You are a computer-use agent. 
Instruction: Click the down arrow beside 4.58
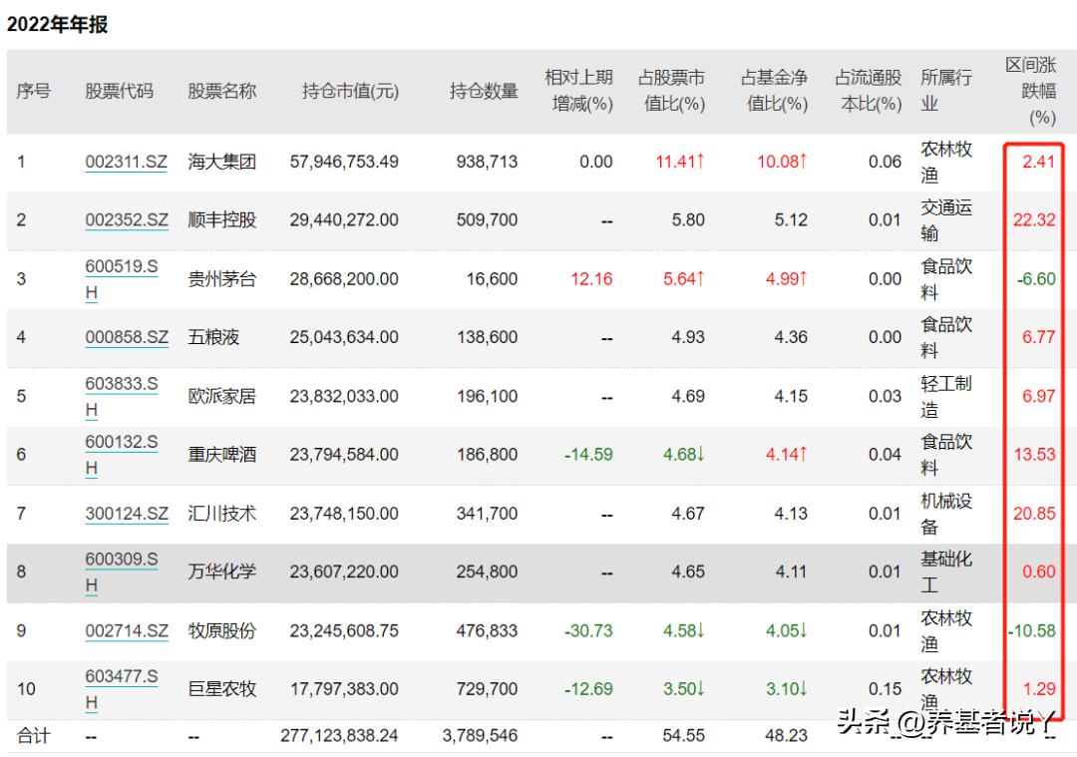click(700, 630)
